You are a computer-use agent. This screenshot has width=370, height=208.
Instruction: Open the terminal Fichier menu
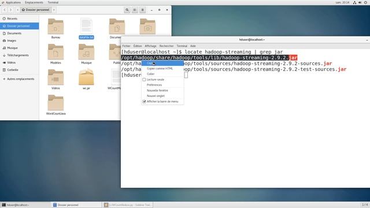click(x=126, y=46)
